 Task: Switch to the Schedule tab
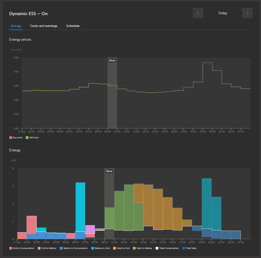tap(73, 26)
